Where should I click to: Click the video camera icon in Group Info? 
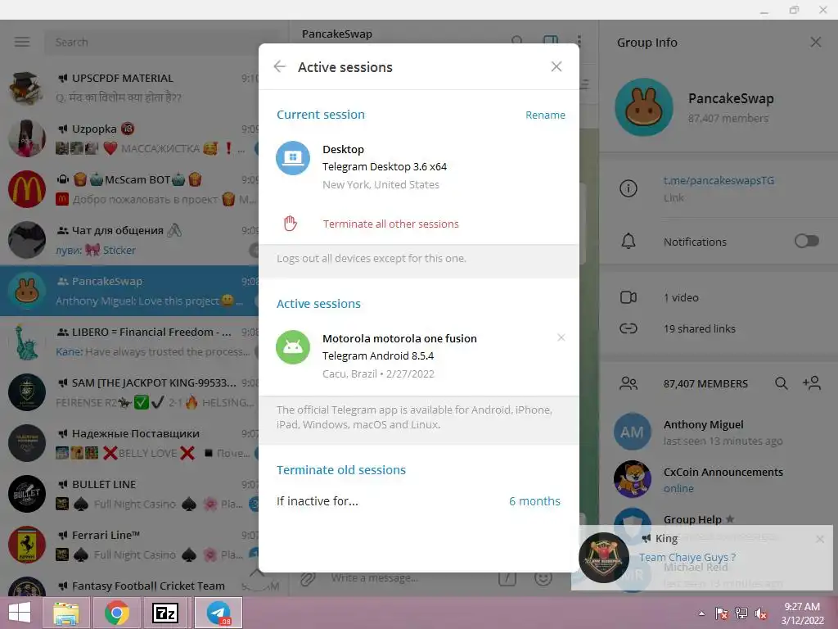point(628,297)
